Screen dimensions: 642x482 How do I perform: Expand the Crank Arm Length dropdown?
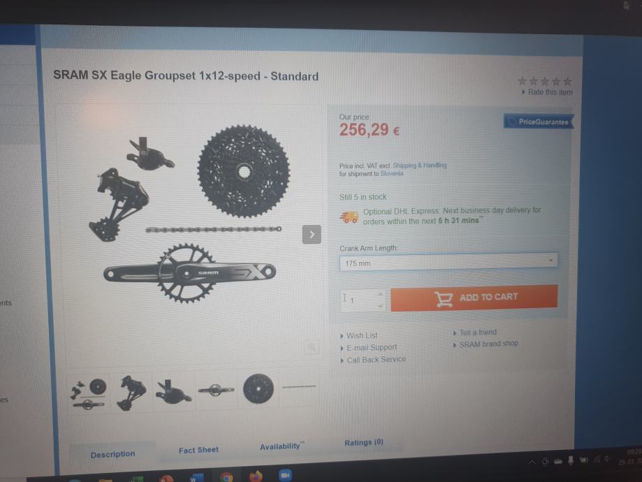448,262
